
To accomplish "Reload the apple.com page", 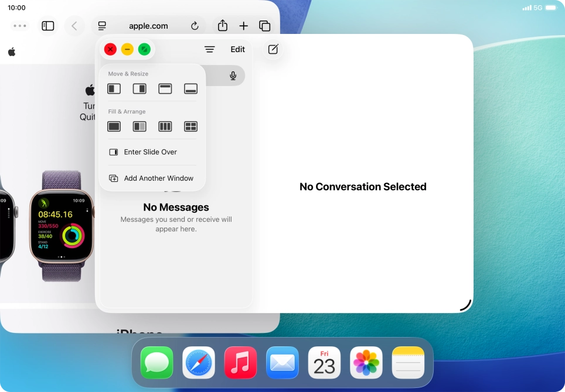I will coord(195,26).
